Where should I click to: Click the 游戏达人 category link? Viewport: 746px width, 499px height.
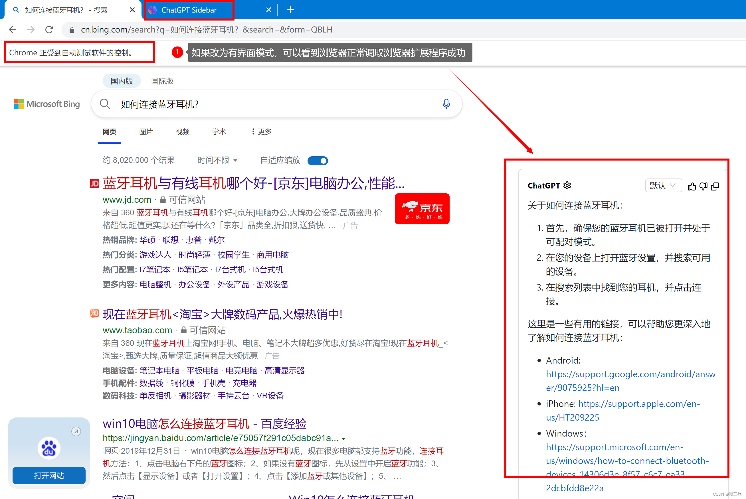click(x=155, y=255)
